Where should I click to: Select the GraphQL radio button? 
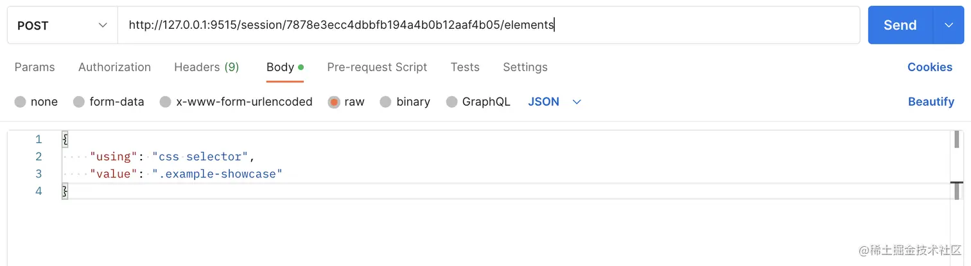click(452, 102)
